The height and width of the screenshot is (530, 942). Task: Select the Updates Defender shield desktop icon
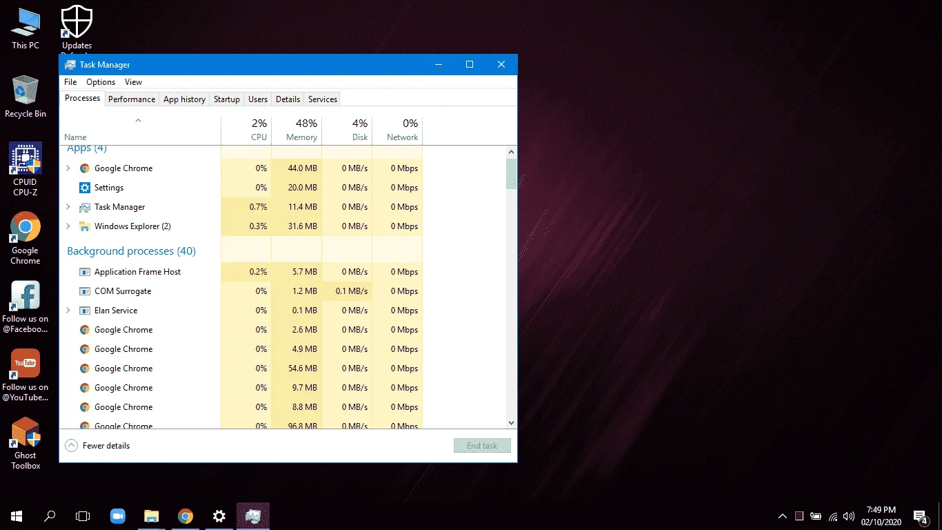point(77,29)
